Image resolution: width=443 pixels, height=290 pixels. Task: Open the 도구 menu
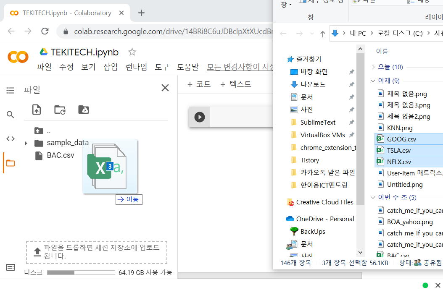162,67
